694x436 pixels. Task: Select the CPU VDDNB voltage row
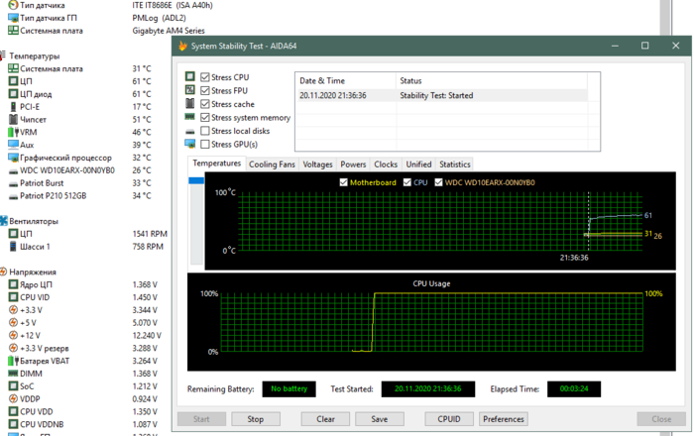(84, 424)
